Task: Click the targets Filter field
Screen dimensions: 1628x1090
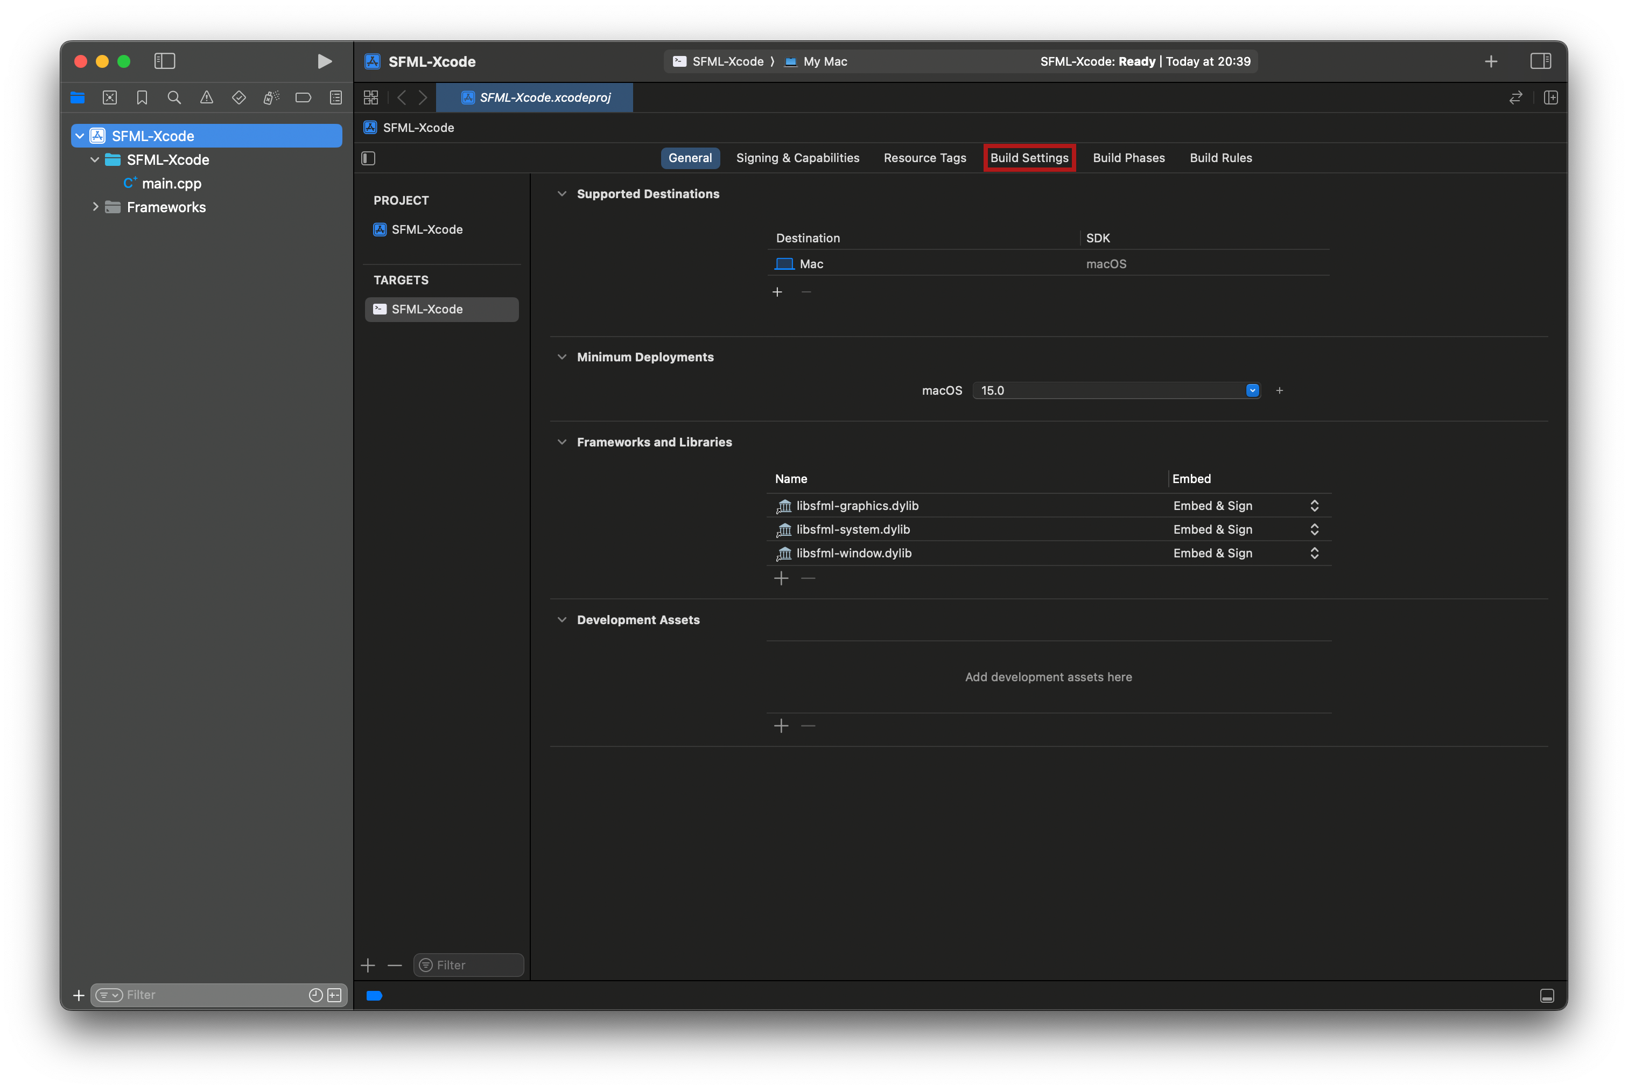Action: click(x=468, y=965)
